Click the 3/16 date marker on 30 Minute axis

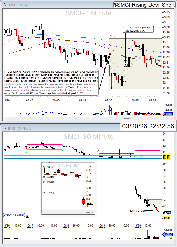pos(7,225)
